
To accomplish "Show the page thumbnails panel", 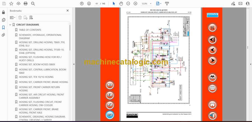I will point(3,20).
